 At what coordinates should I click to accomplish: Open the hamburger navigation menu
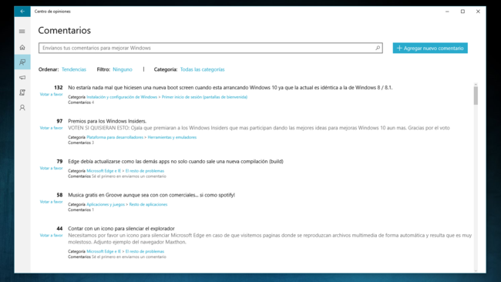[x=22, y=31]
